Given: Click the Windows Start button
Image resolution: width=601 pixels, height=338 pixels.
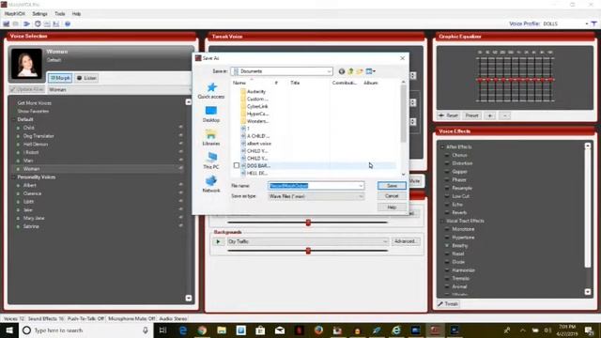Looking at the screenshot, I should tap(9, 330).
